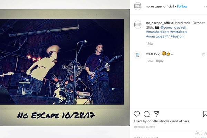This screenshot has width=207, height=138.
Task: Like the wearedoj comment heart
Action: [x=203, y=55]
